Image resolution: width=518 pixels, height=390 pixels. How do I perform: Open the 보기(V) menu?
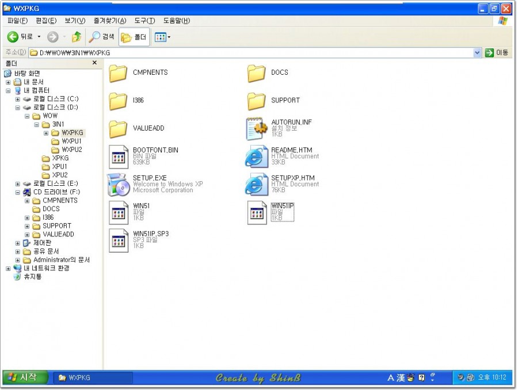[x=75, y=21]
